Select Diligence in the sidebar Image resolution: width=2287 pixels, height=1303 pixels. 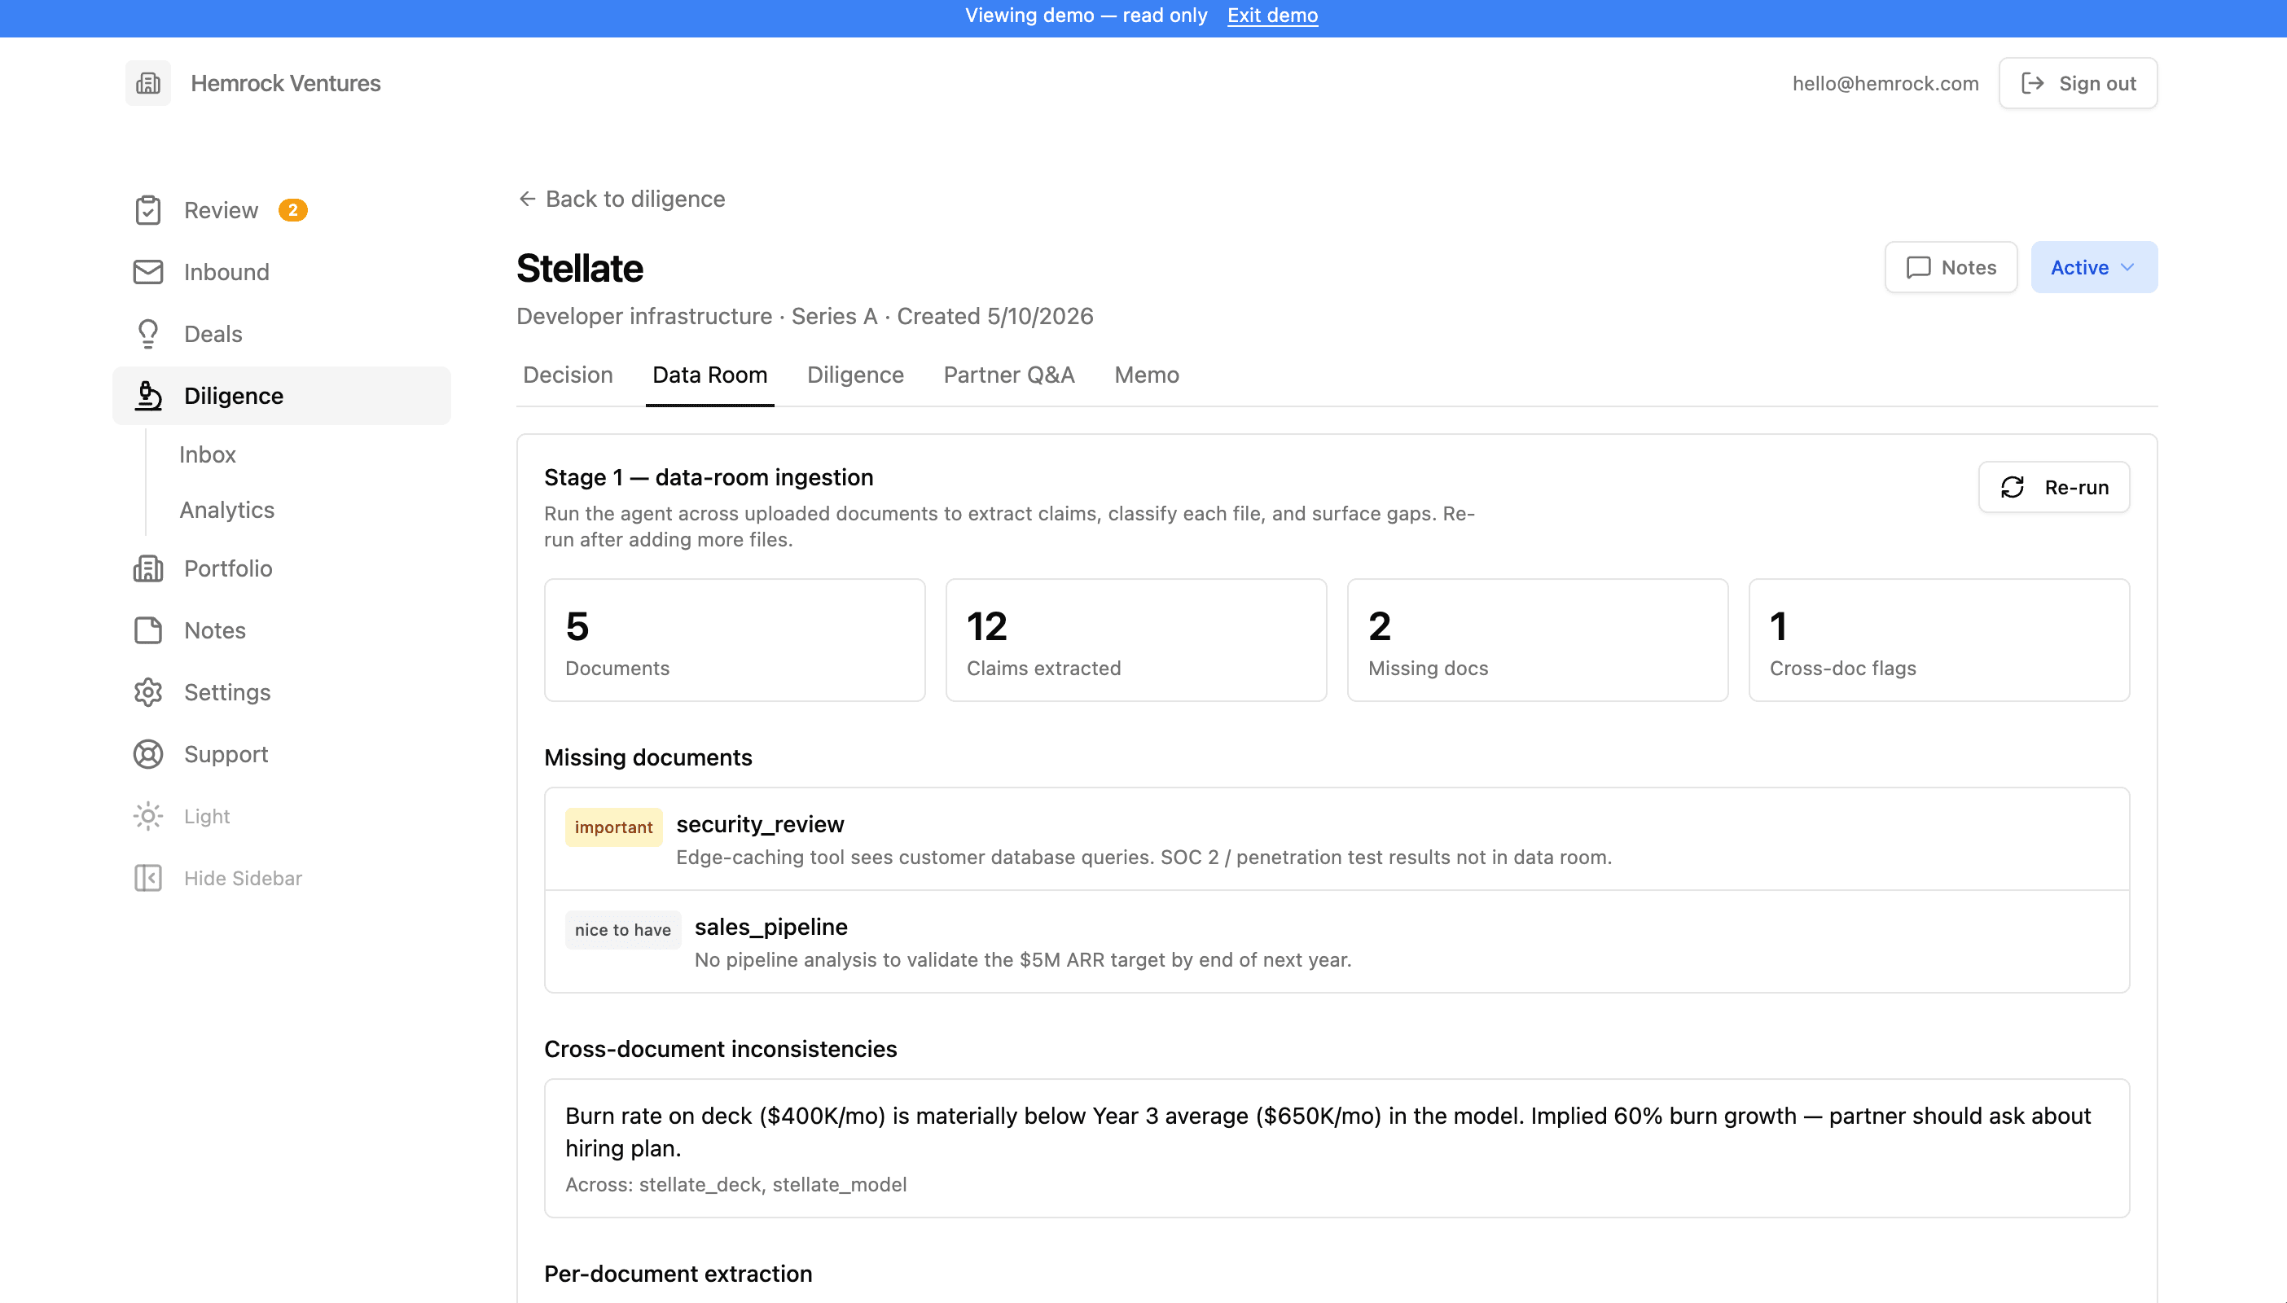281,396
